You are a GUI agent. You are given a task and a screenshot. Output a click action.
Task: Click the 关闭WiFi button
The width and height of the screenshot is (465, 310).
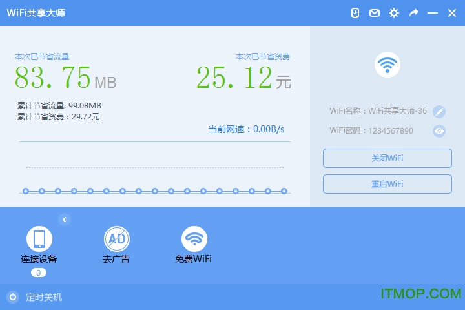(387, 158)
